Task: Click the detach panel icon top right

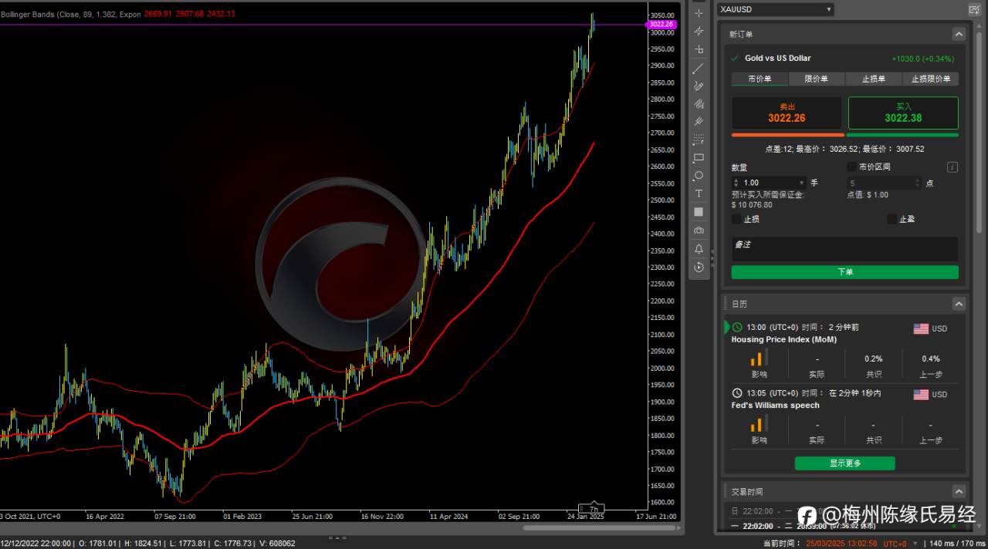Action: 974,9
